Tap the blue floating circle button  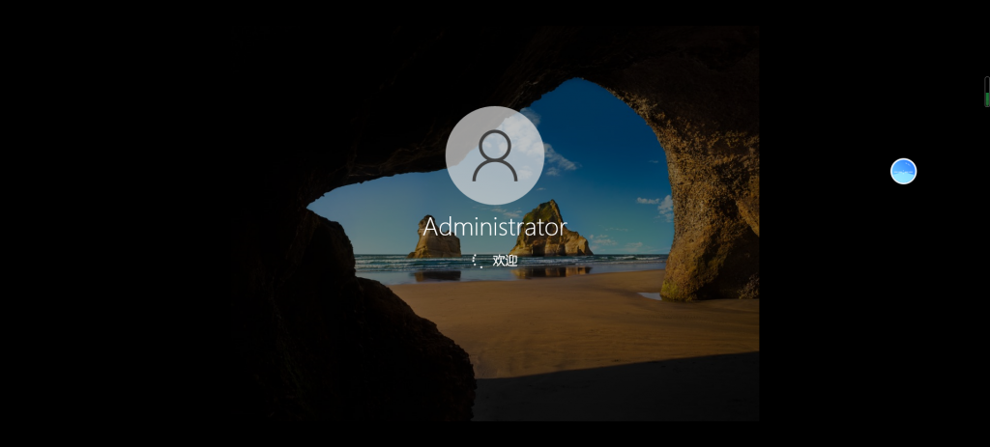[x=903, y=171]
